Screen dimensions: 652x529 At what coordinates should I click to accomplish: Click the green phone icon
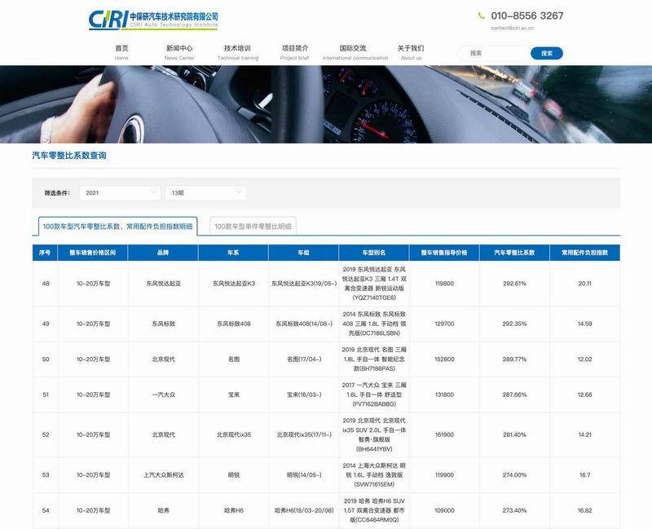tap(482, 15)
